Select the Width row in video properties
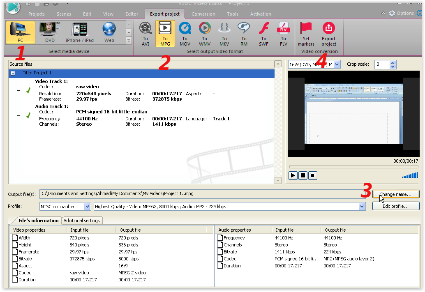Image resolution: width=425 pixels, height=292 pixels. point(112,238)
